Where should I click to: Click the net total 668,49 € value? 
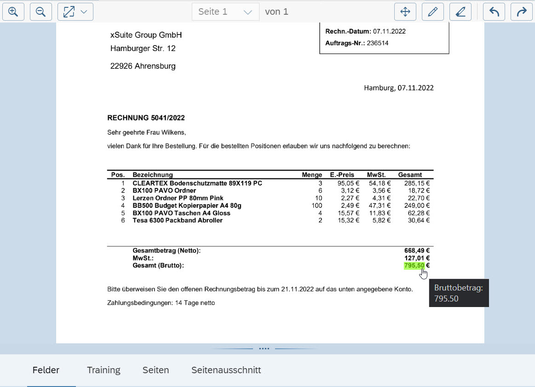417,250
